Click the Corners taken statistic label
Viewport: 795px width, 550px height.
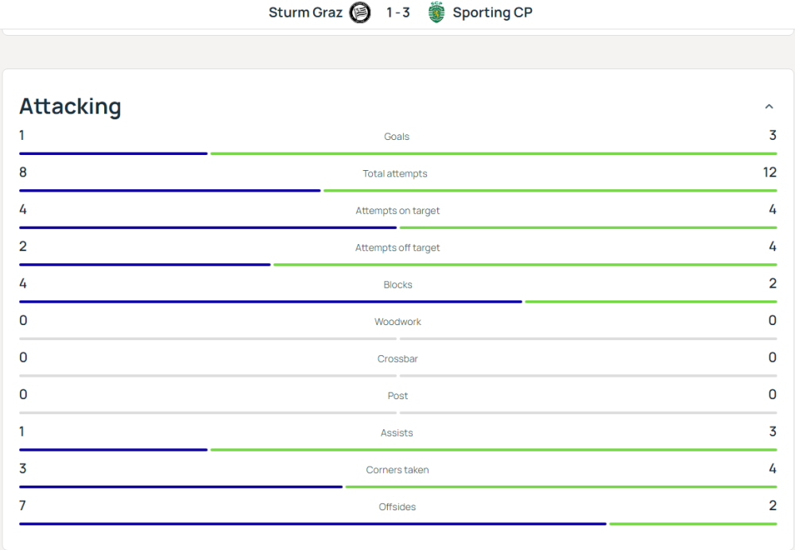click(397, 470)
